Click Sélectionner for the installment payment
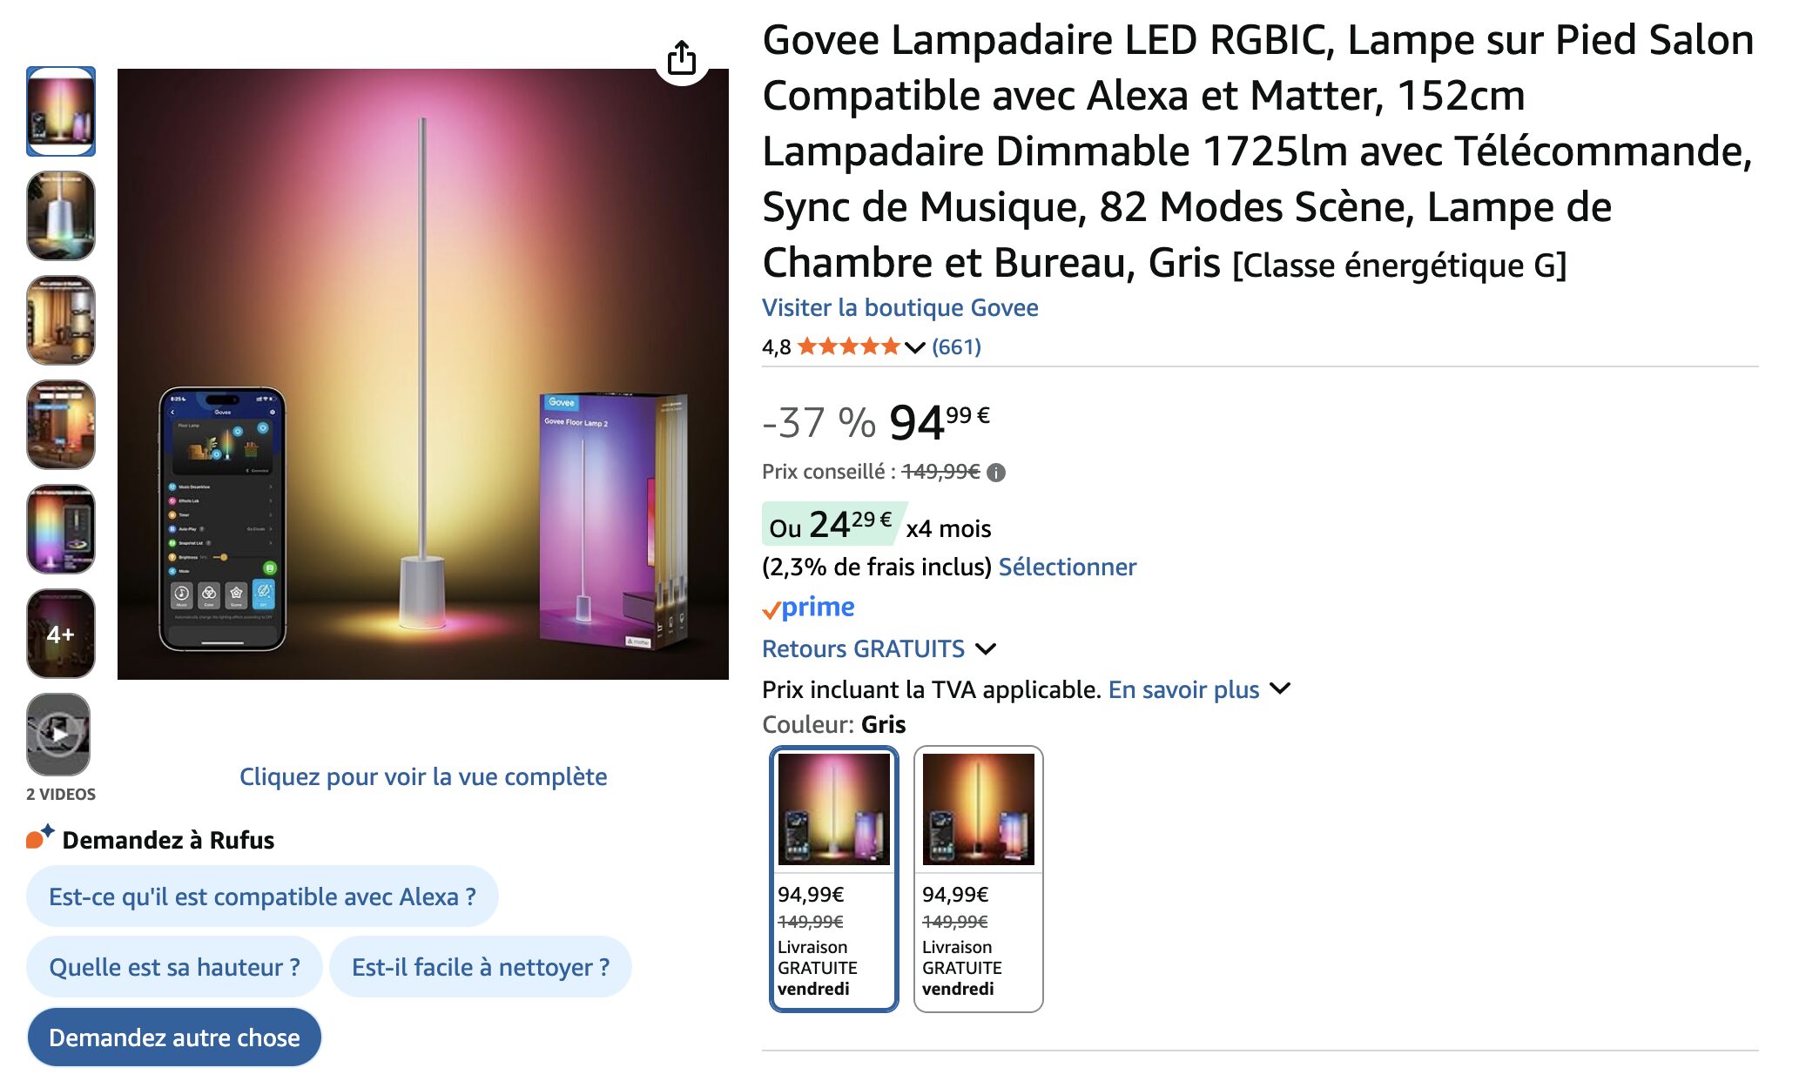The image size is (1799, 1081). tap(1067, 567)
